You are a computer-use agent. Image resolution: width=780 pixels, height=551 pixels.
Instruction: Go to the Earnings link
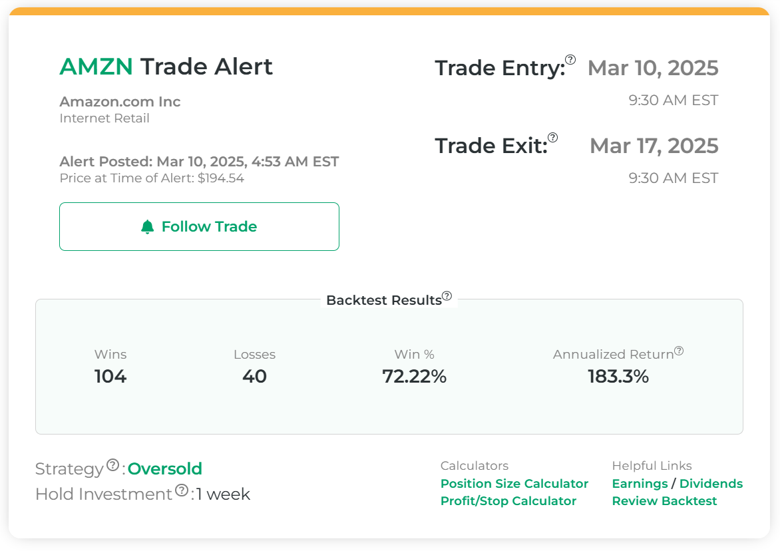[x=640, y=484]
